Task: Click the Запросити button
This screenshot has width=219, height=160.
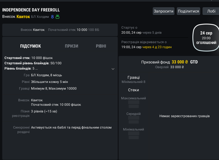Action: tap(164, 11)
